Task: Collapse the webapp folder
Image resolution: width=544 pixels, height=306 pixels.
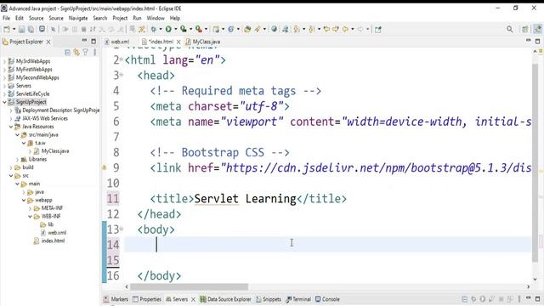Action: coord(24,201)
